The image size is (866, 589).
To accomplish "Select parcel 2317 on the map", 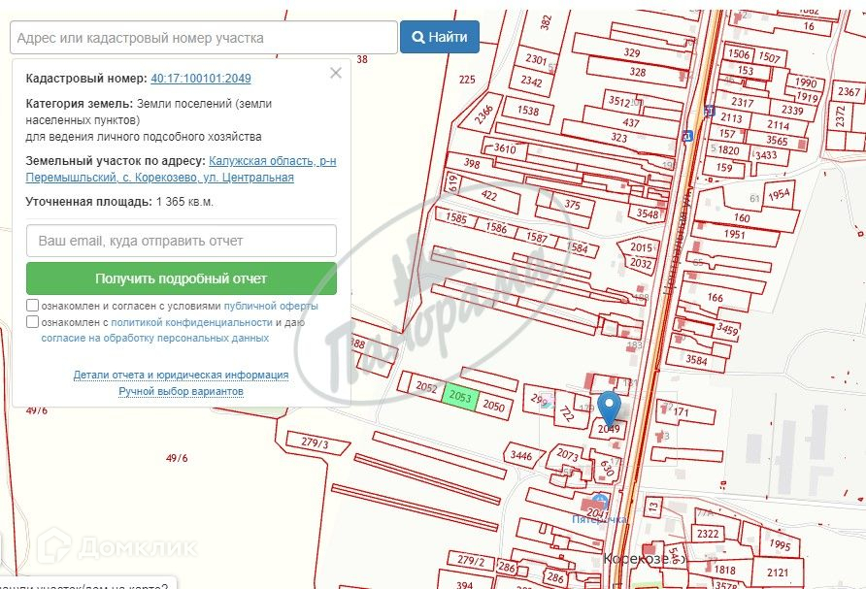I will [x=743, y=102].
